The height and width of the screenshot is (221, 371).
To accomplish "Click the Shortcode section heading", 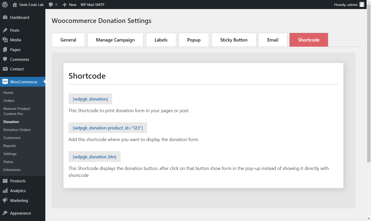I will point(87,76).
